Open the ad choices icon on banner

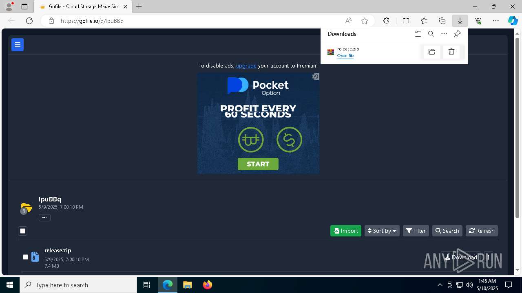316,77
